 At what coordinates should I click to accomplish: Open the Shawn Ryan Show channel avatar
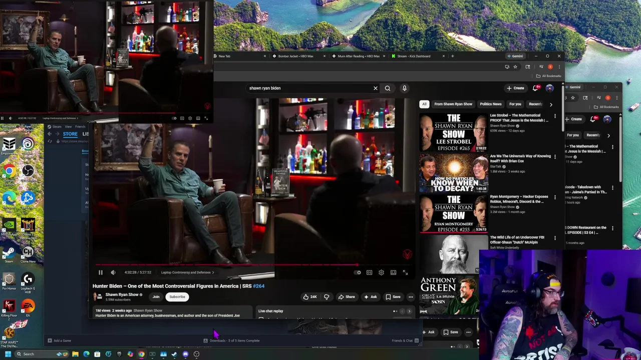point(98,297)
